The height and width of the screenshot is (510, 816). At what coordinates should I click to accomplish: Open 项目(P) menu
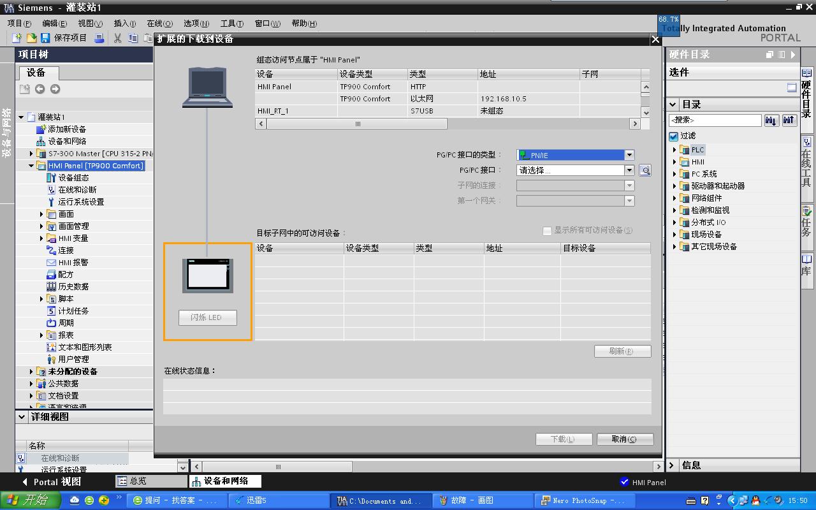[x=19, y=23]
